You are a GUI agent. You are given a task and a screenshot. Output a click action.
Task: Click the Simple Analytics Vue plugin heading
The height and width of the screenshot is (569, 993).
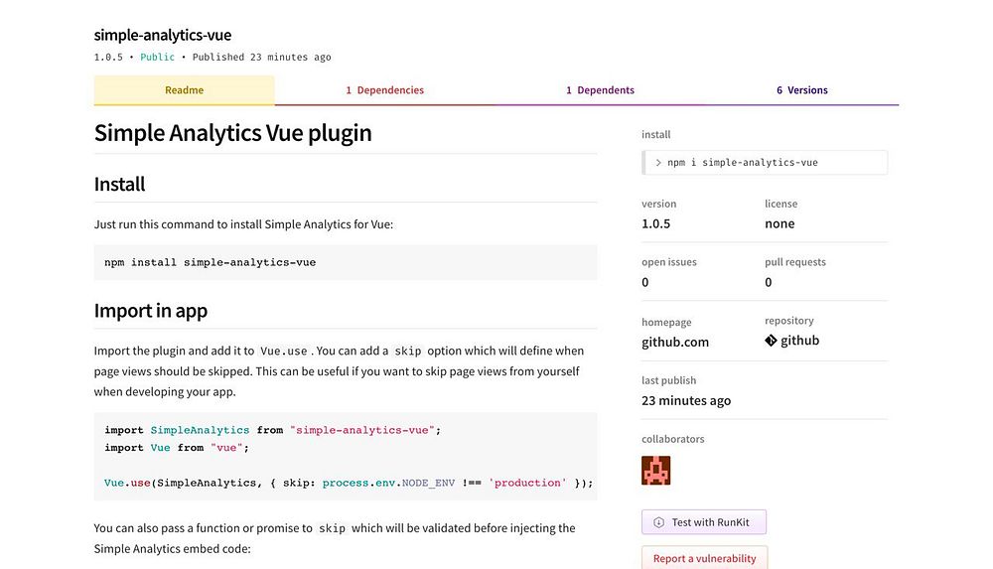(233, 133)
